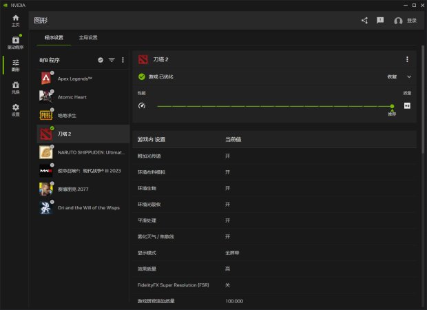The image size is (427, 310).
Task: Select Atomic Heart in program list
Action: (83, 97)
